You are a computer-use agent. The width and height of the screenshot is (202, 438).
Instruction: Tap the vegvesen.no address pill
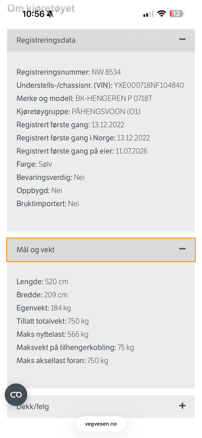(x=101, y=424)
